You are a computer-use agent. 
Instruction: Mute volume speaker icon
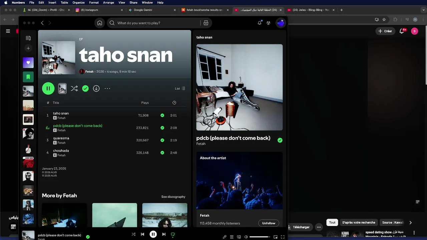pyautogui.click(x=246, y=237)
